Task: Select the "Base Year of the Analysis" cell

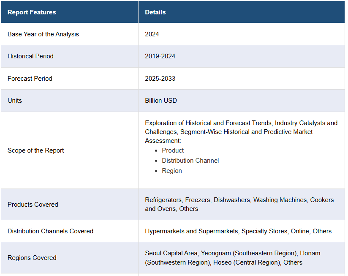Action: point(43,34)
